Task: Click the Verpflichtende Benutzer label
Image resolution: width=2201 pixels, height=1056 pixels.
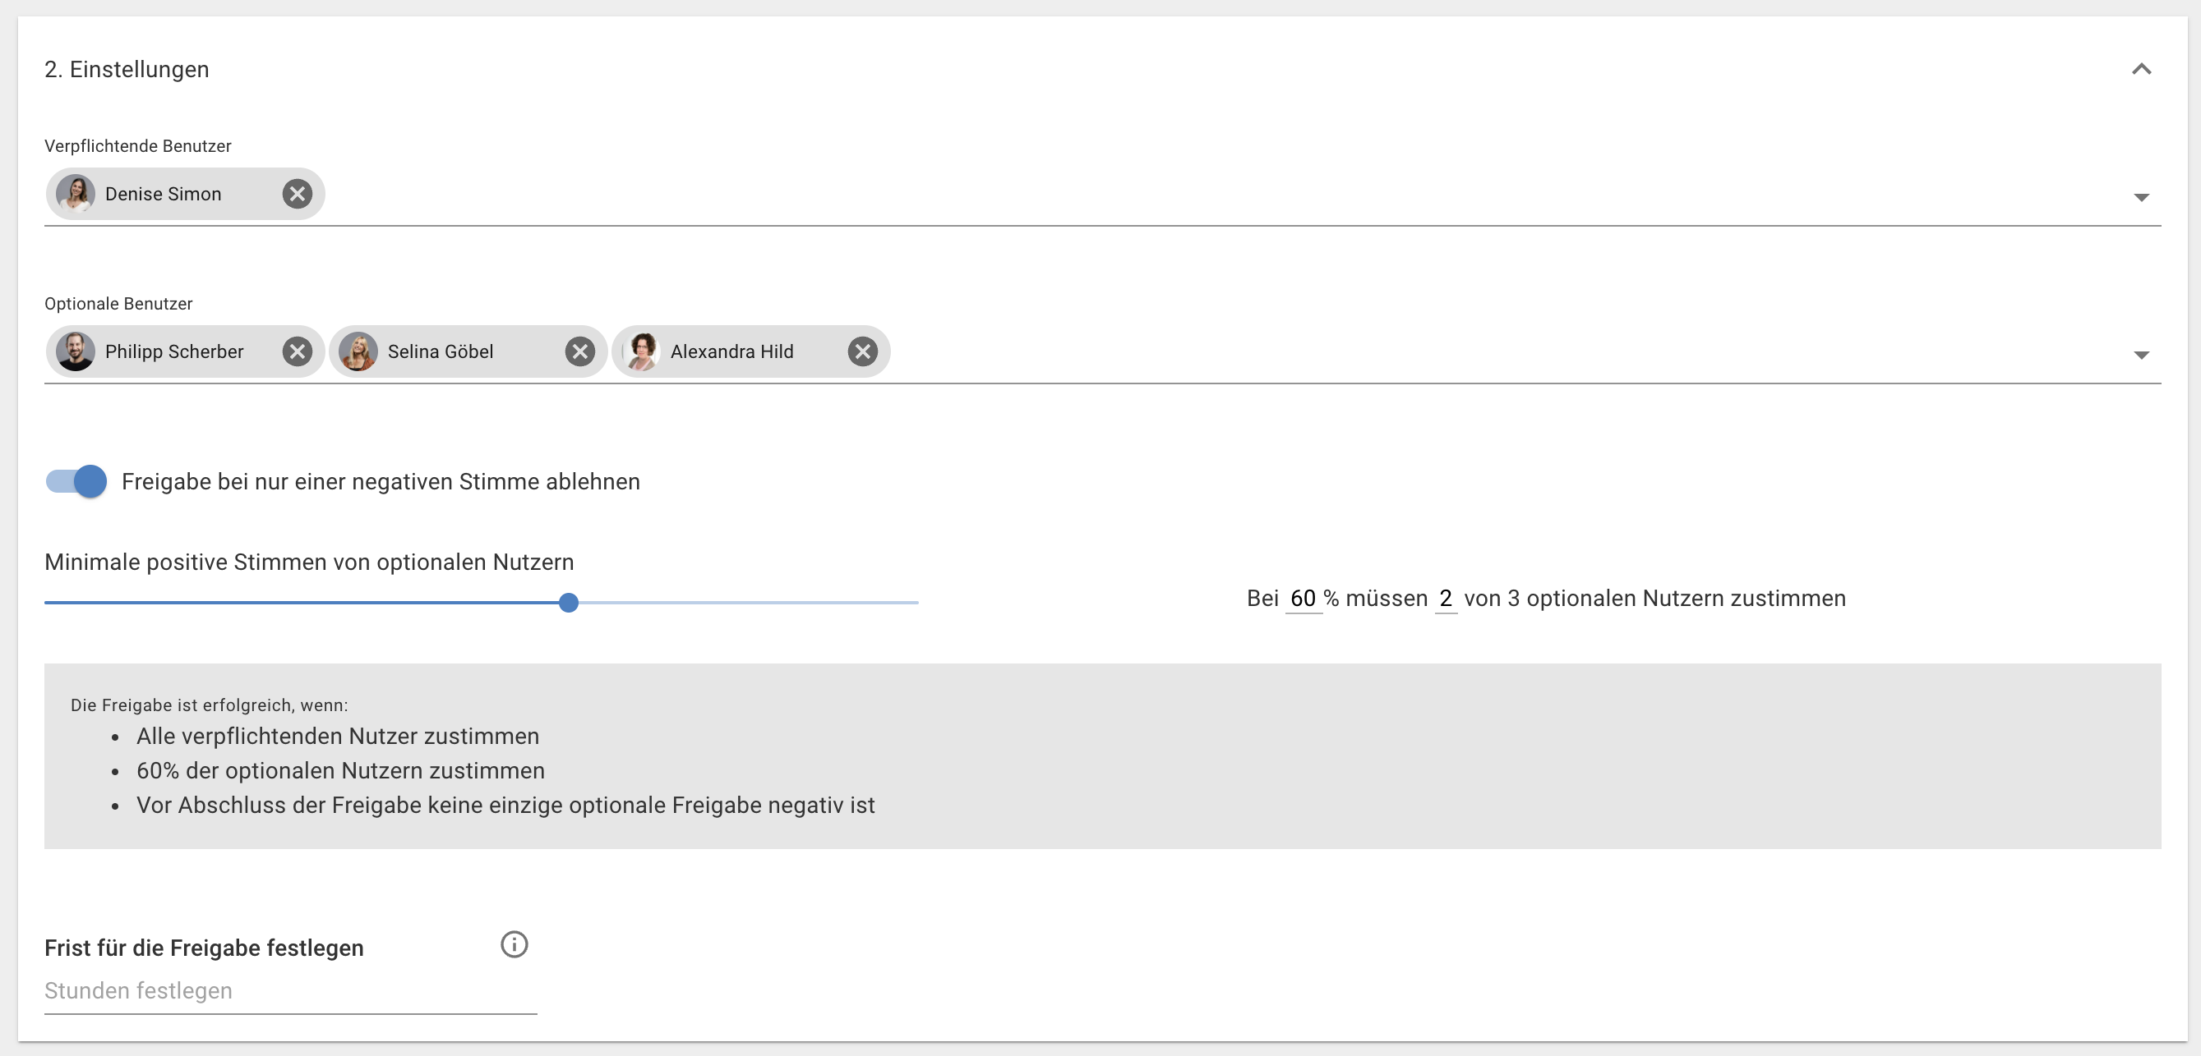Action: click(x=137, y=146)
